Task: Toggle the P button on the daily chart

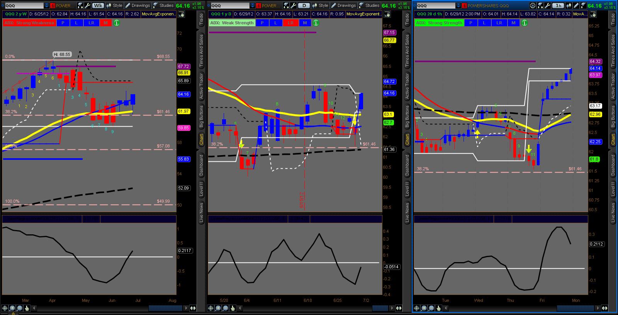Action: point(262,23)
